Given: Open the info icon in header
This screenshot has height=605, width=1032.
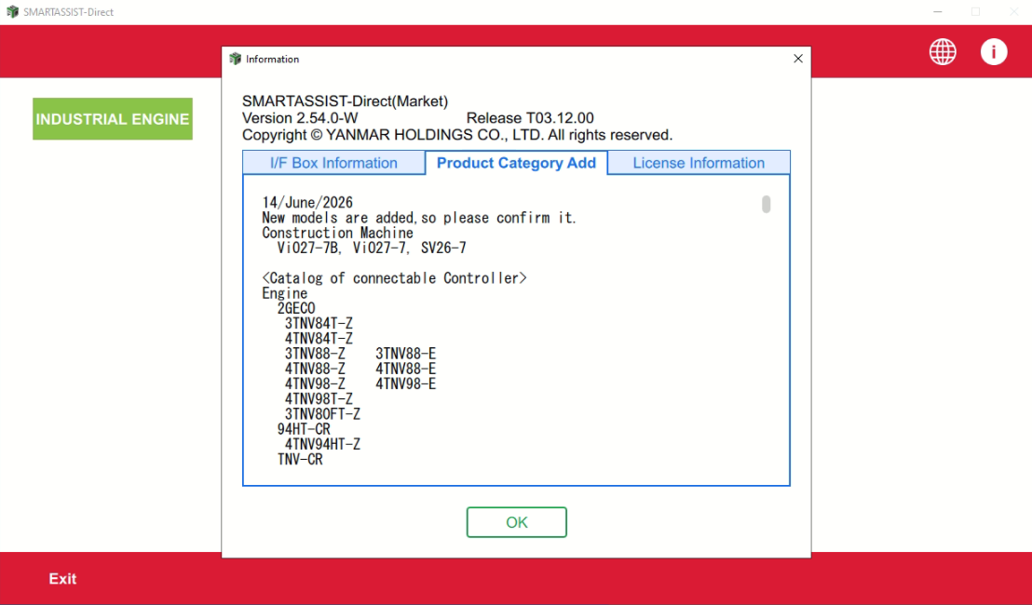Looking at the screenshot, I should click(x=994, y=52).
